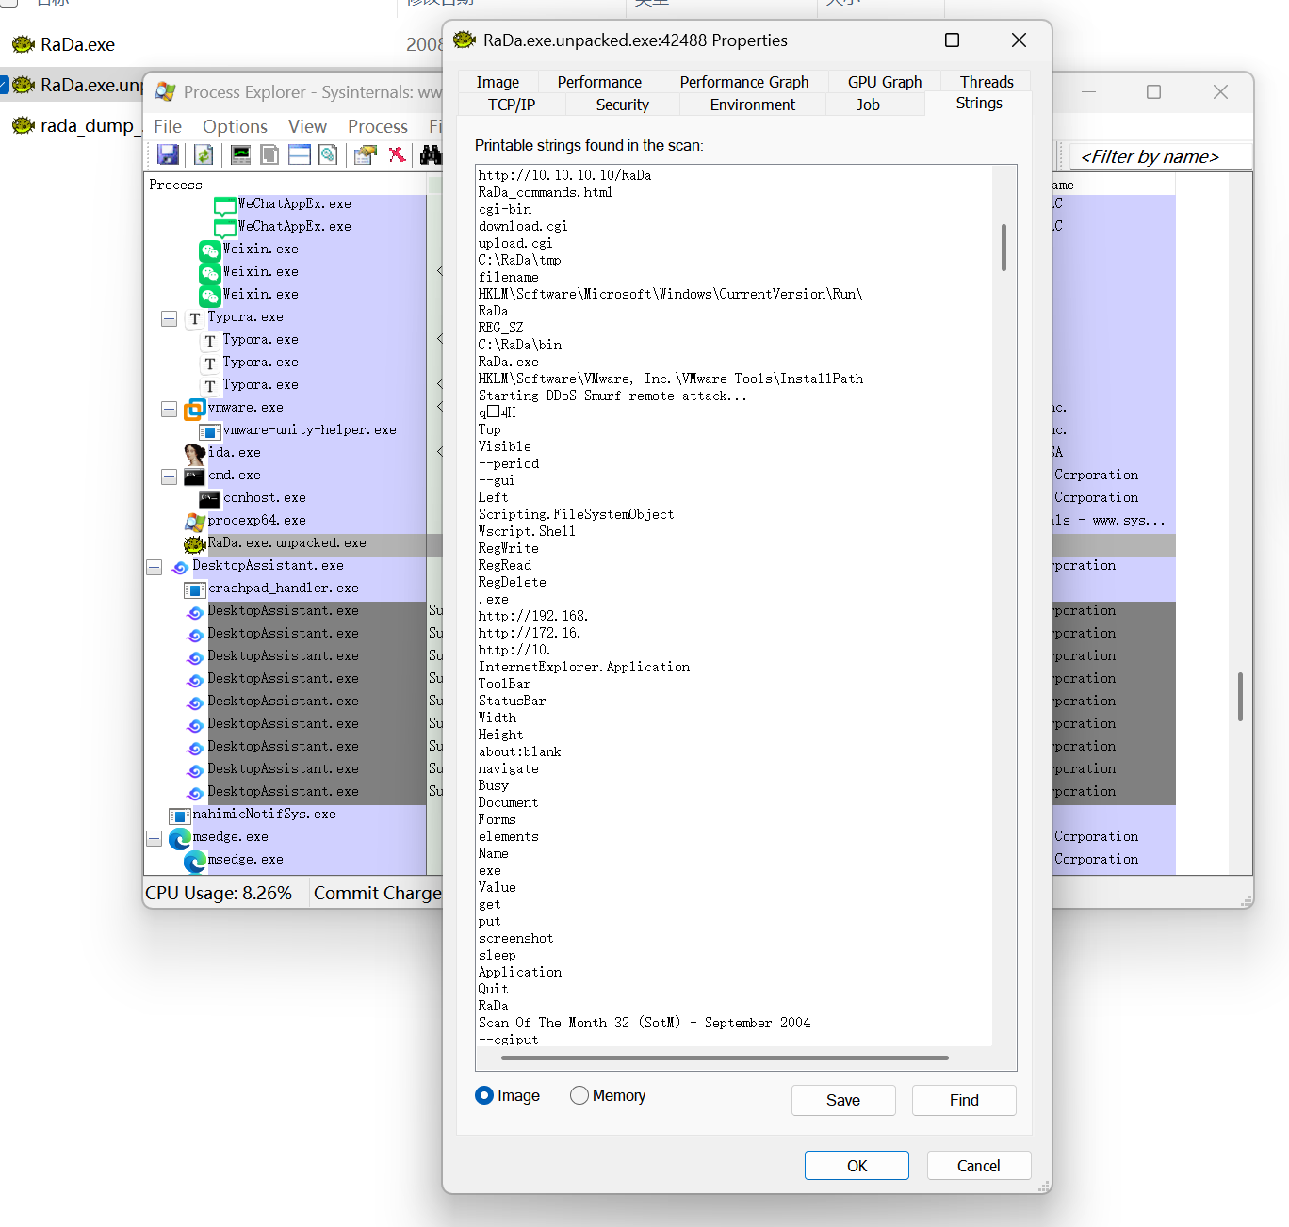Click the Filter by name input field
This screenshot has height=1227, width=1289.
coord(1161,156)
